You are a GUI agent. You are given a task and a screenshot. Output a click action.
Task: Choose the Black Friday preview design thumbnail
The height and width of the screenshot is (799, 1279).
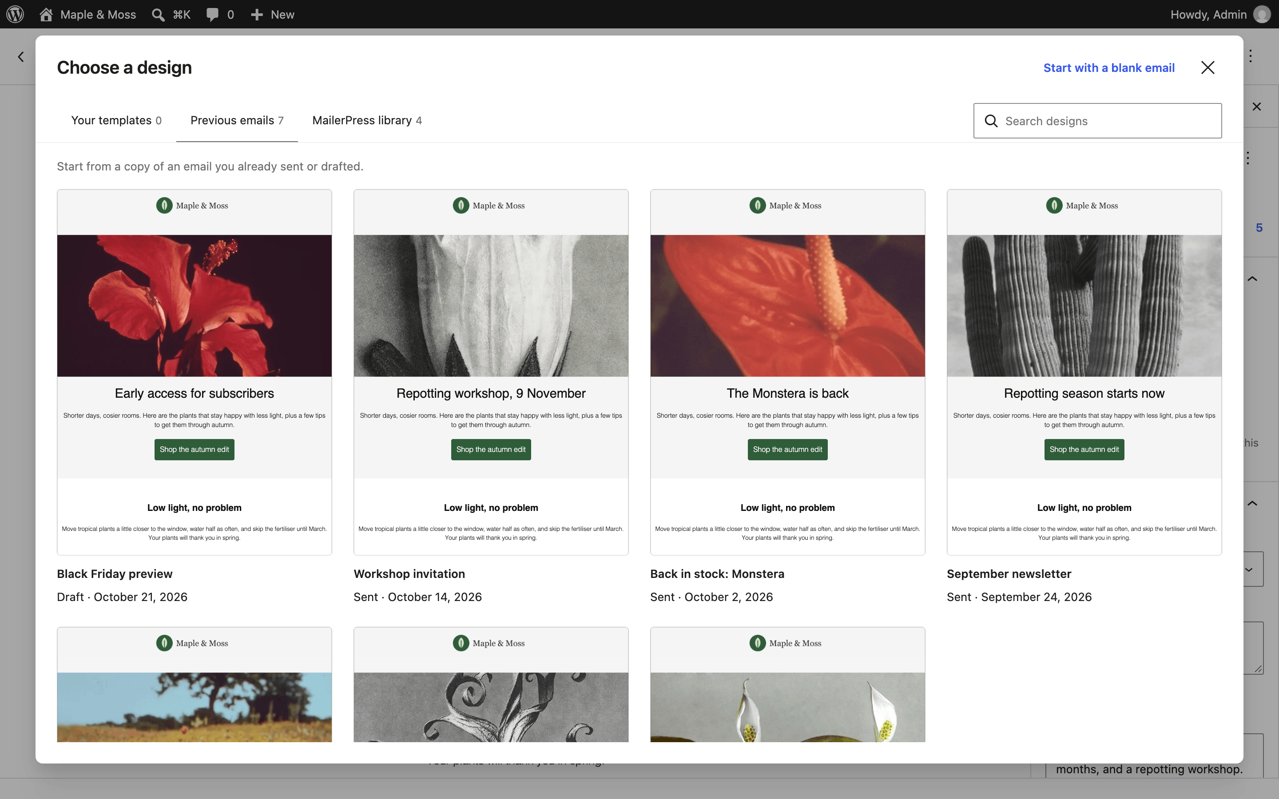195,372
